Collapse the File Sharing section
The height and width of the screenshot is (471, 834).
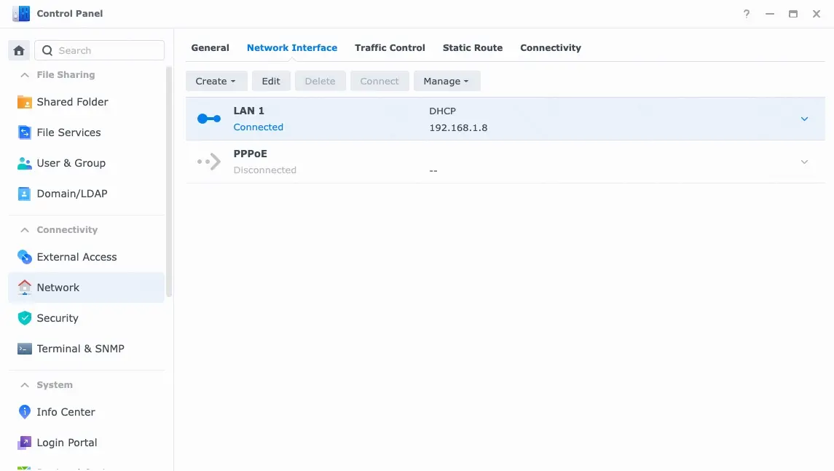(x=25, y=74)
